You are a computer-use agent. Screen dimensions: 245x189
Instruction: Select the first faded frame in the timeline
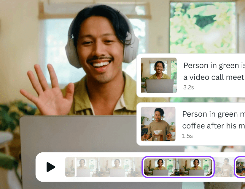pos(70,167)
